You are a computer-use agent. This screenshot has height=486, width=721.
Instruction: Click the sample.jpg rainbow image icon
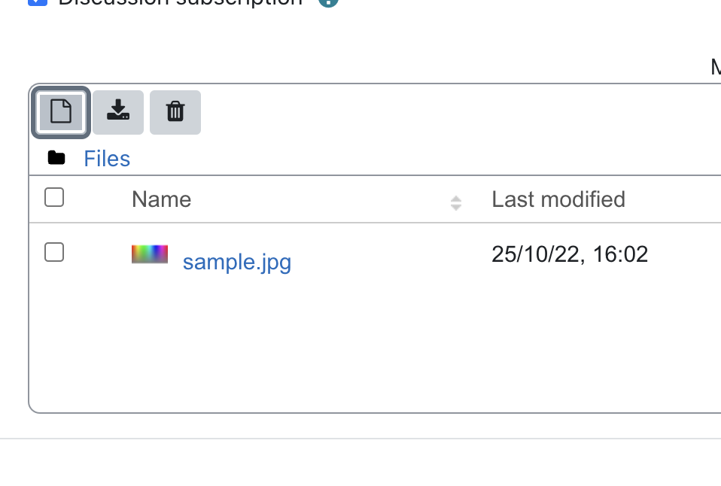click(x=150, y=254)
